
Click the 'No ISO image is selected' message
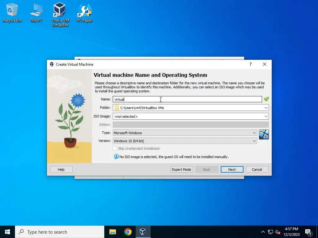(x=174, y=157)
